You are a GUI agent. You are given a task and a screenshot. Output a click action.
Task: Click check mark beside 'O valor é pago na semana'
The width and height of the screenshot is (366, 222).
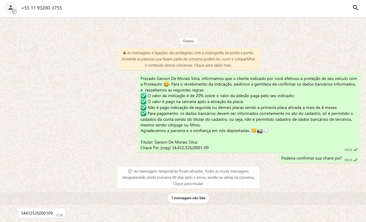click(144, 102)
